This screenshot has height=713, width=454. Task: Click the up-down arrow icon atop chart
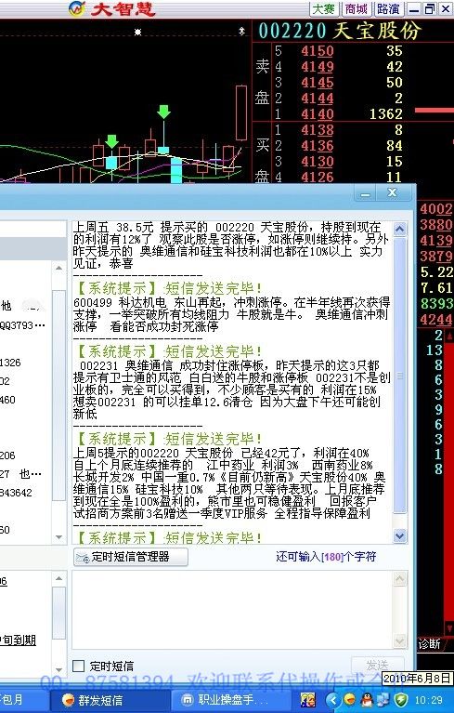pos(242,32)
